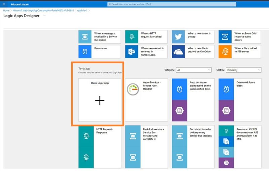Screen dimensions: 269x171
Task: Choose 'When a new tweet is posted' trigger
Action: tap(193, 37)
